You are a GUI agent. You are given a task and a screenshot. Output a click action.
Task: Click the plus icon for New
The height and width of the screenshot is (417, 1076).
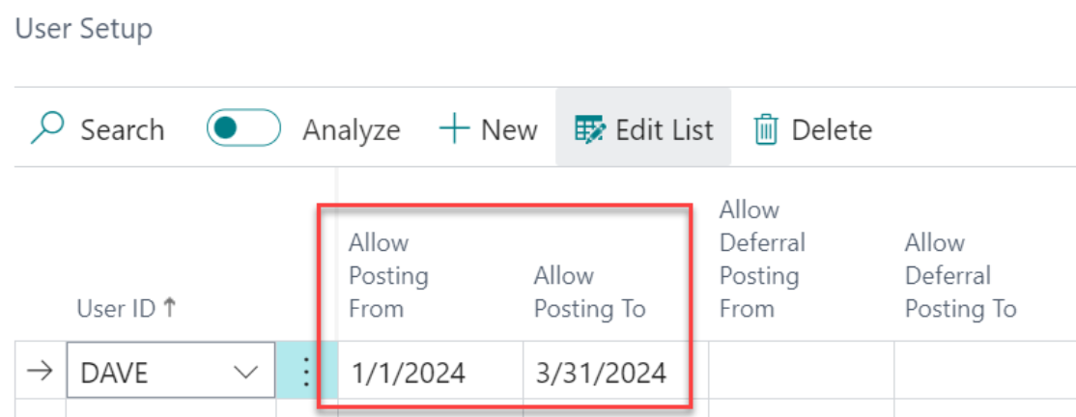tap(454, 129)
